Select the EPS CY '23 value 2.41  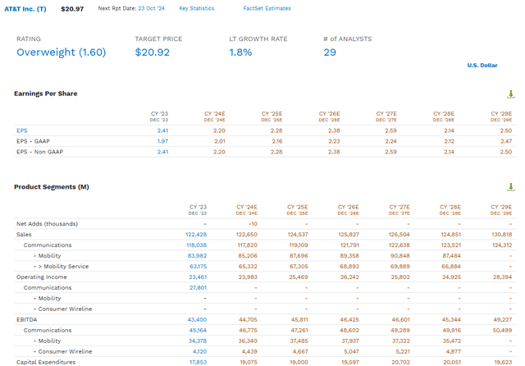[x=162, y=130]
